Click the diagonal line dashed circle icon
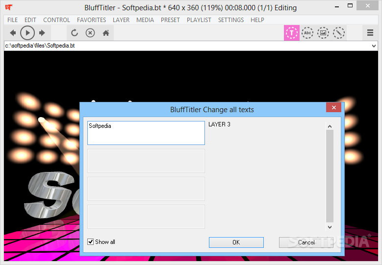The image size is (382, 265). click(339, 33)
